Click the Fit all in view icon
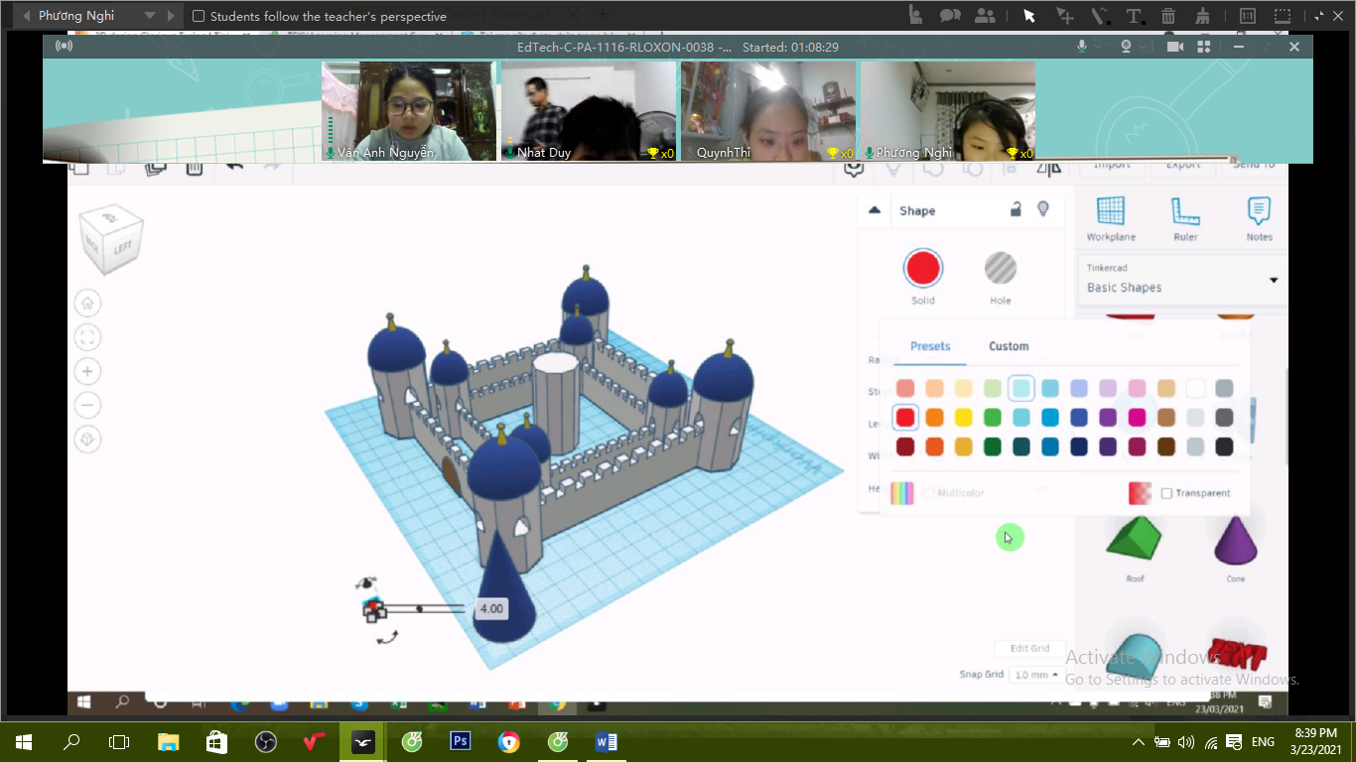1356x762 pixels. (x=87, y=337)
